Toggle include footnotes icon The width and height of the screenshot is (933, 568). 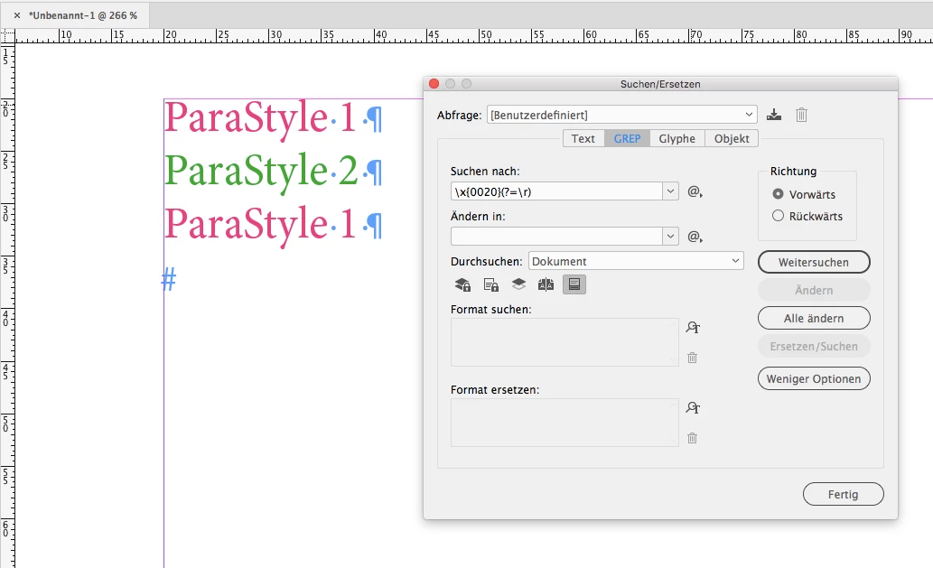tap(574, 284)
